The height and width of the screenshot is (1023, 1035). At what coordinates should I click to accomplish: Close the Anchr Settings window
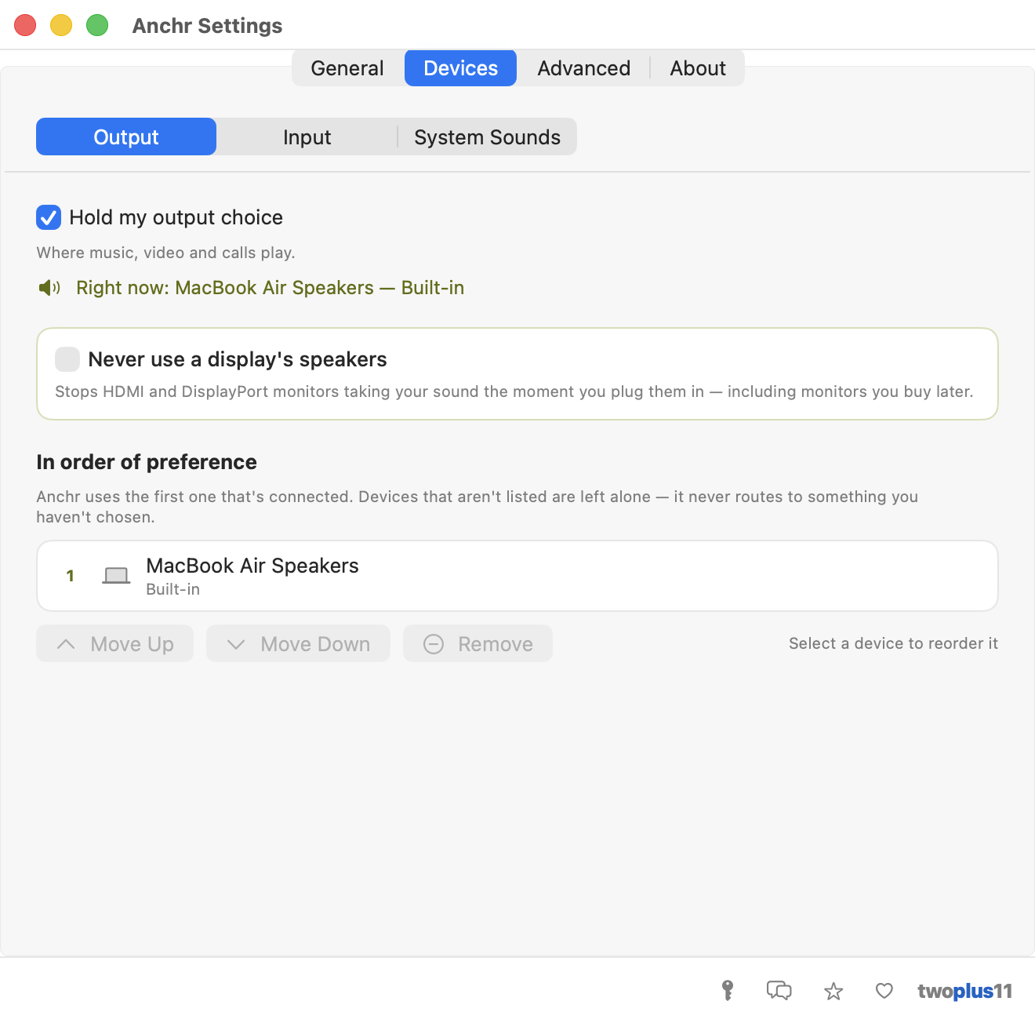coord(25,25)
